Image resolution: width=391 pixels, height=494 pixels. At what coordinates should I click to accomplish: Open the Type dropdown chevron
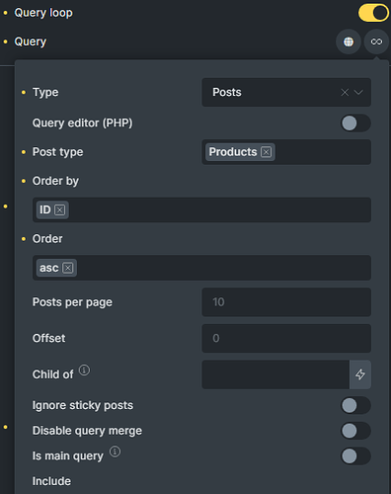[358, 93]
